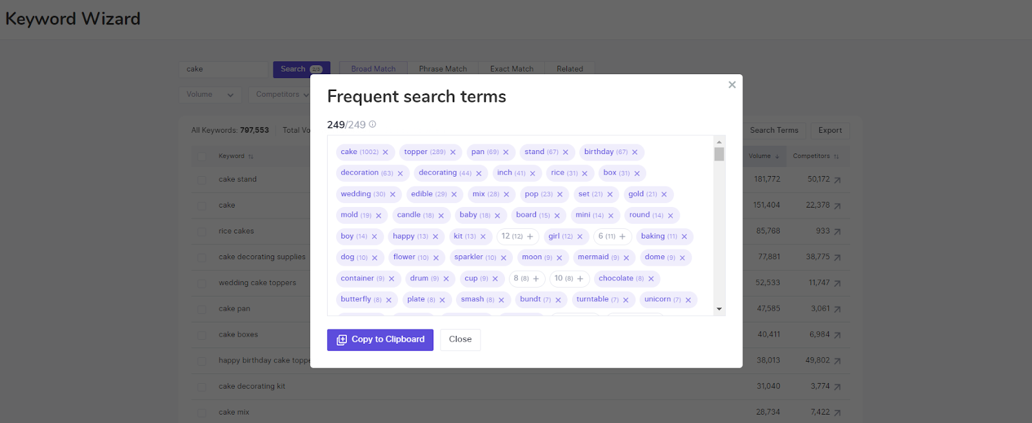This screenshot has width=1032, height=423.
Task: Click the Close button in dialog
Action: 460,339
